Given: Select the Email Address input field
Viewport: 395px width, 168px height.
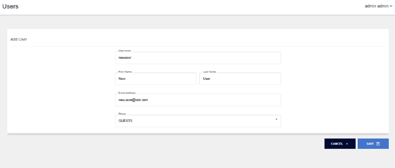Looking at the screenshot, I should [198, 100].
